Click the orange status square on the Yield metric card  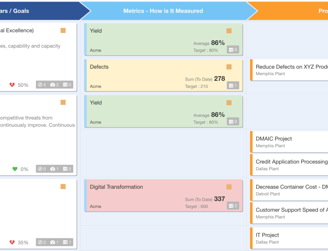229,30
